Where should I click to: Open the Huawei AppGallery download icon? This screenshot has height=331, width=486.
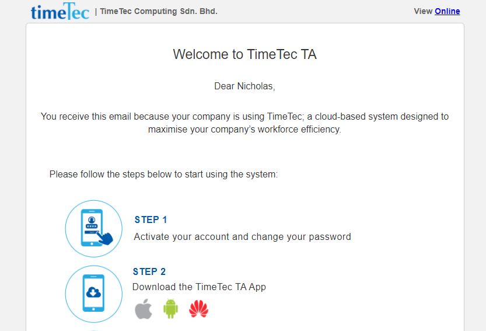click(x=199, y=309)
